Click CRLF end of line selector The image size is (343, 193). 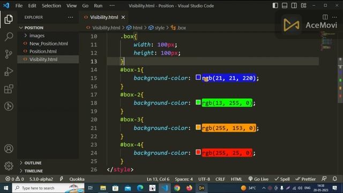pyautogui.click(x=220, y=179)
